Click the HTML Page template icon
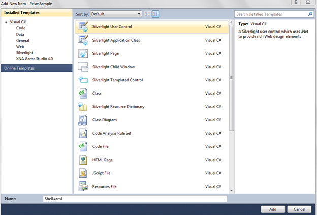317x215 pixels. tap(83, 160)
